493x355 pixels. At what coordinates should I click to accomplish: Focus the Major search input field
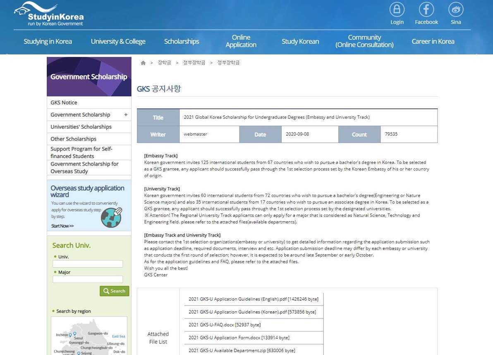click(88, 279)
